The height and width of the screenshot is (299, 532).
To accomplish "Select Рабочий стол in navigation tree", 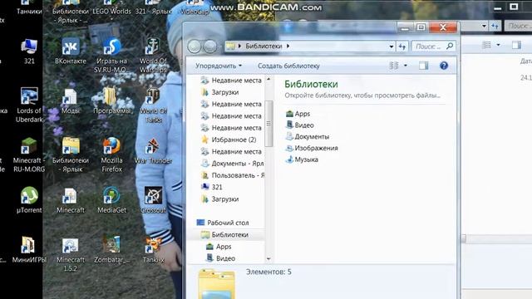I will [223, 223].
